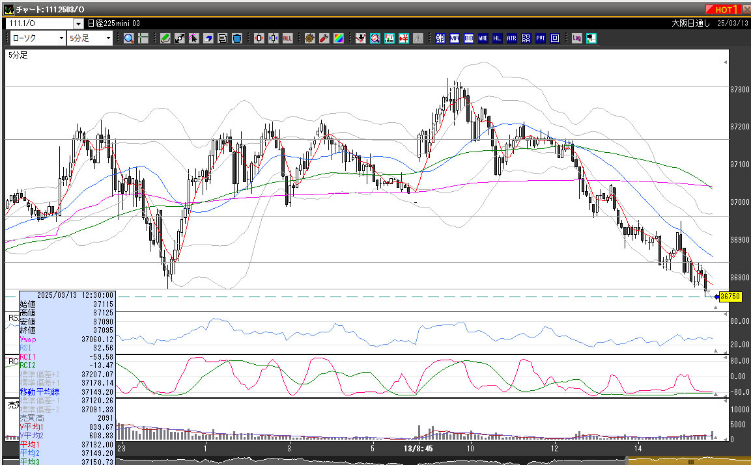
Task: Select the arrow pointer selection tool
Action: pyautogui.click(x=193, y=38)
